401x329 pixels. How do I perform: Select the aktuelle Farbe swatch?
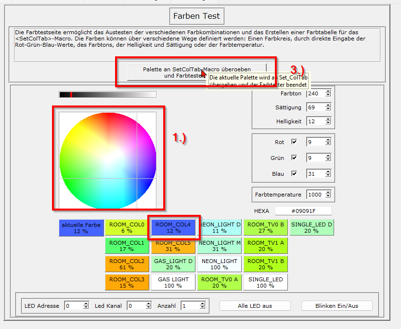pyautogui.click(x=81, y=228)
